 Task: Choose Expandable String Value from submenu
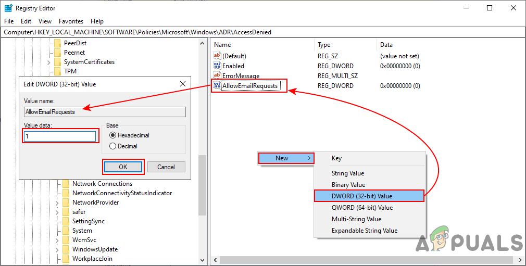[370, 231]
